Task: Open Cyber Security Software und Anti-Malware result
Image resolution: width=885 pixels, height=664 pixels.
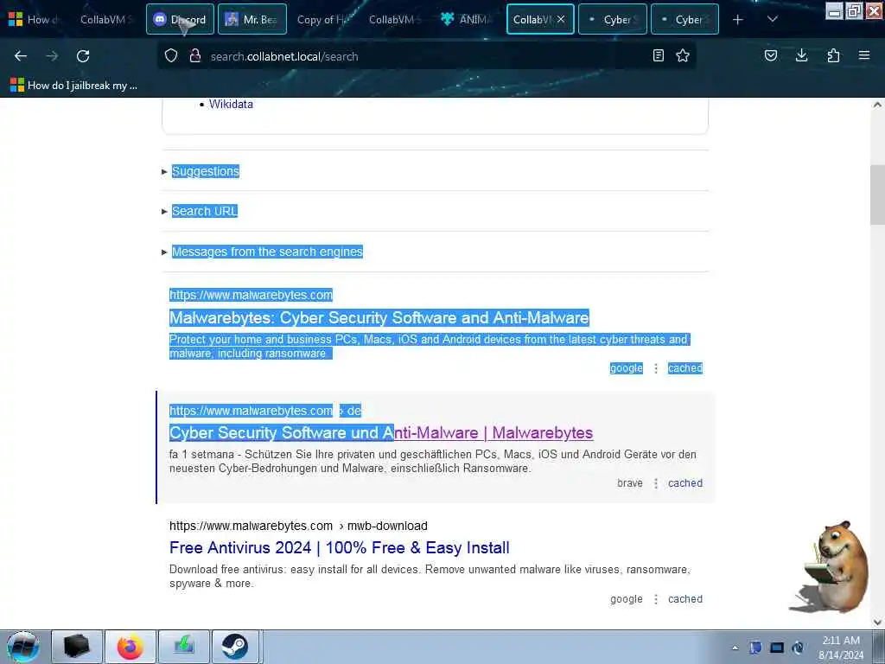Action: pos(381,432)
